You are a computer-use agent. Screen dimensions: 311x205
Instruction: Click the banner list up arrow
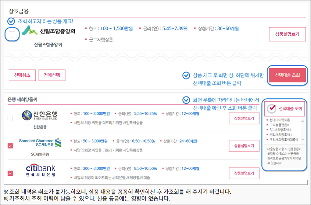303,121
